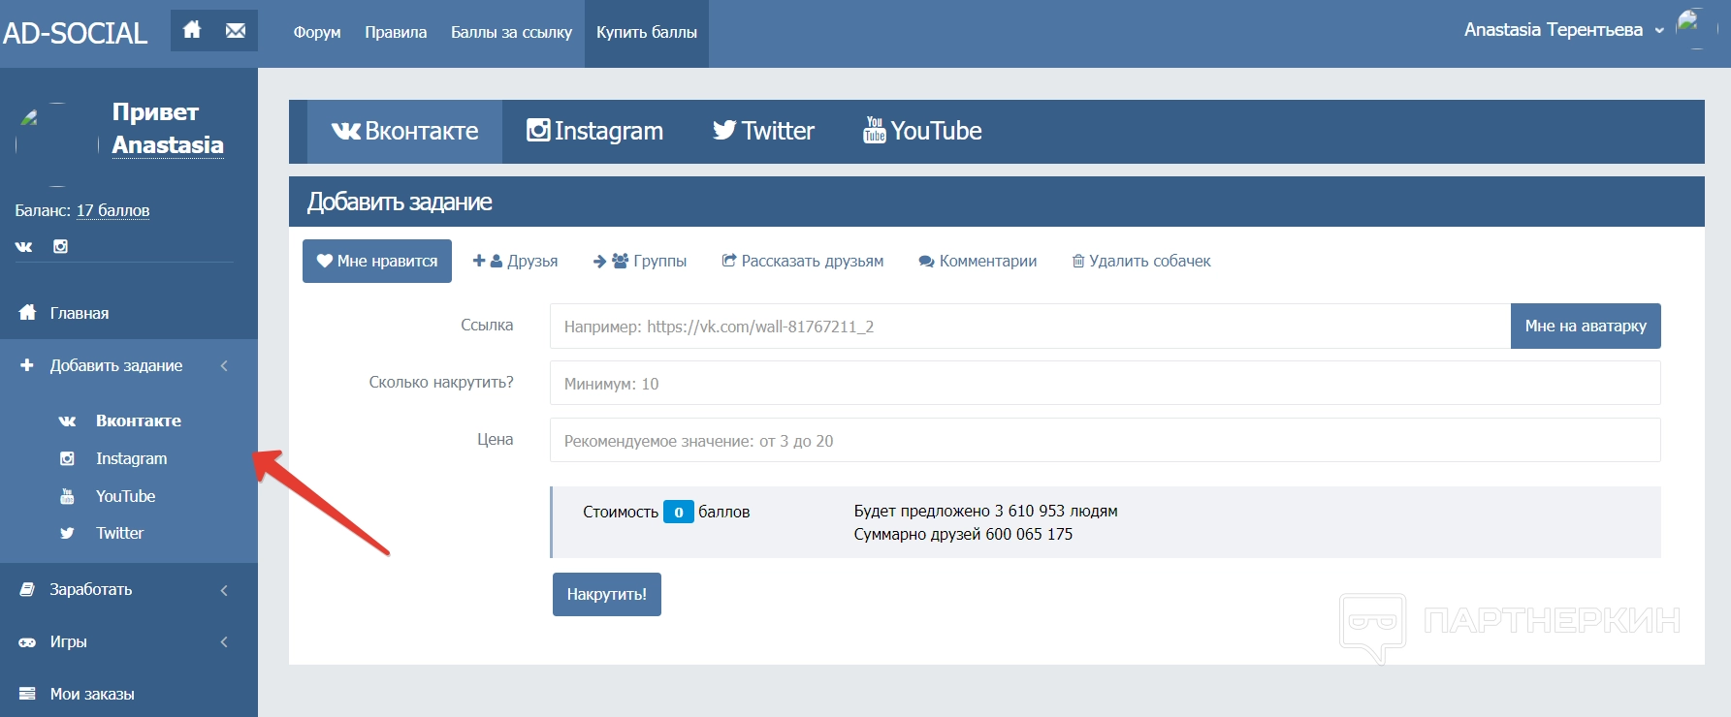This screenshot has width=1731, height=717.
Task: Collapse Добавить задание sidebar section chevron
Action: pos(224,365)
